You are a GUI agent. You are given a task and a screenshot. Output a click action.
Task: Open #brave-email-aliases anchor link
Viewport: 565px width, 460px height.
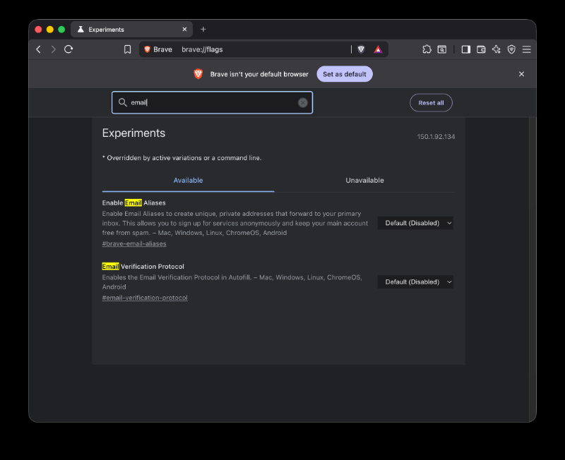(134, 243)
